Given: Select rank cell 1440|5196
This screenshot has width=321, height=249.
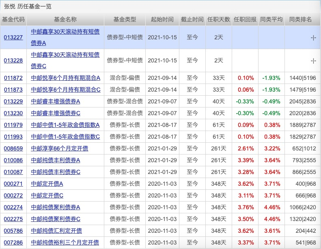Looking at the screenshot, I should coord(303,78).
